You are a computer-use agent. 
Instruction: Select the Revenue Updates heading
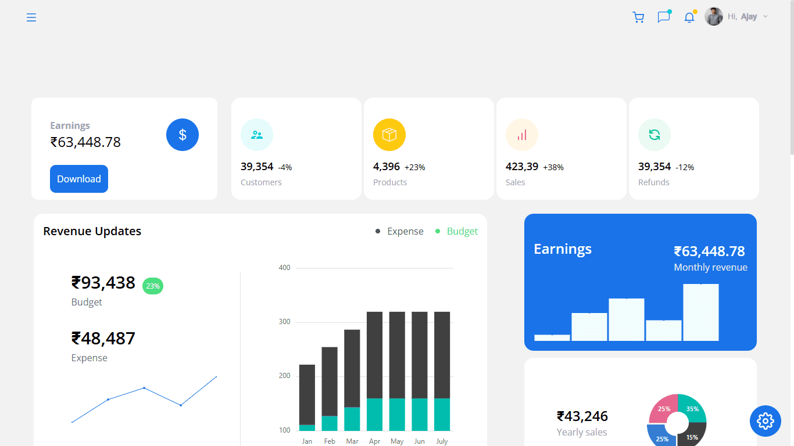tap(92, 231)
